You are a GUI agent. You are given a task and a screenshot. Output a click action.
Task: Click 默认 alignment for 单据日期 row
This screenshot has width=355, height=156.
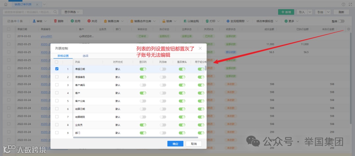click(x=118, y=69)
